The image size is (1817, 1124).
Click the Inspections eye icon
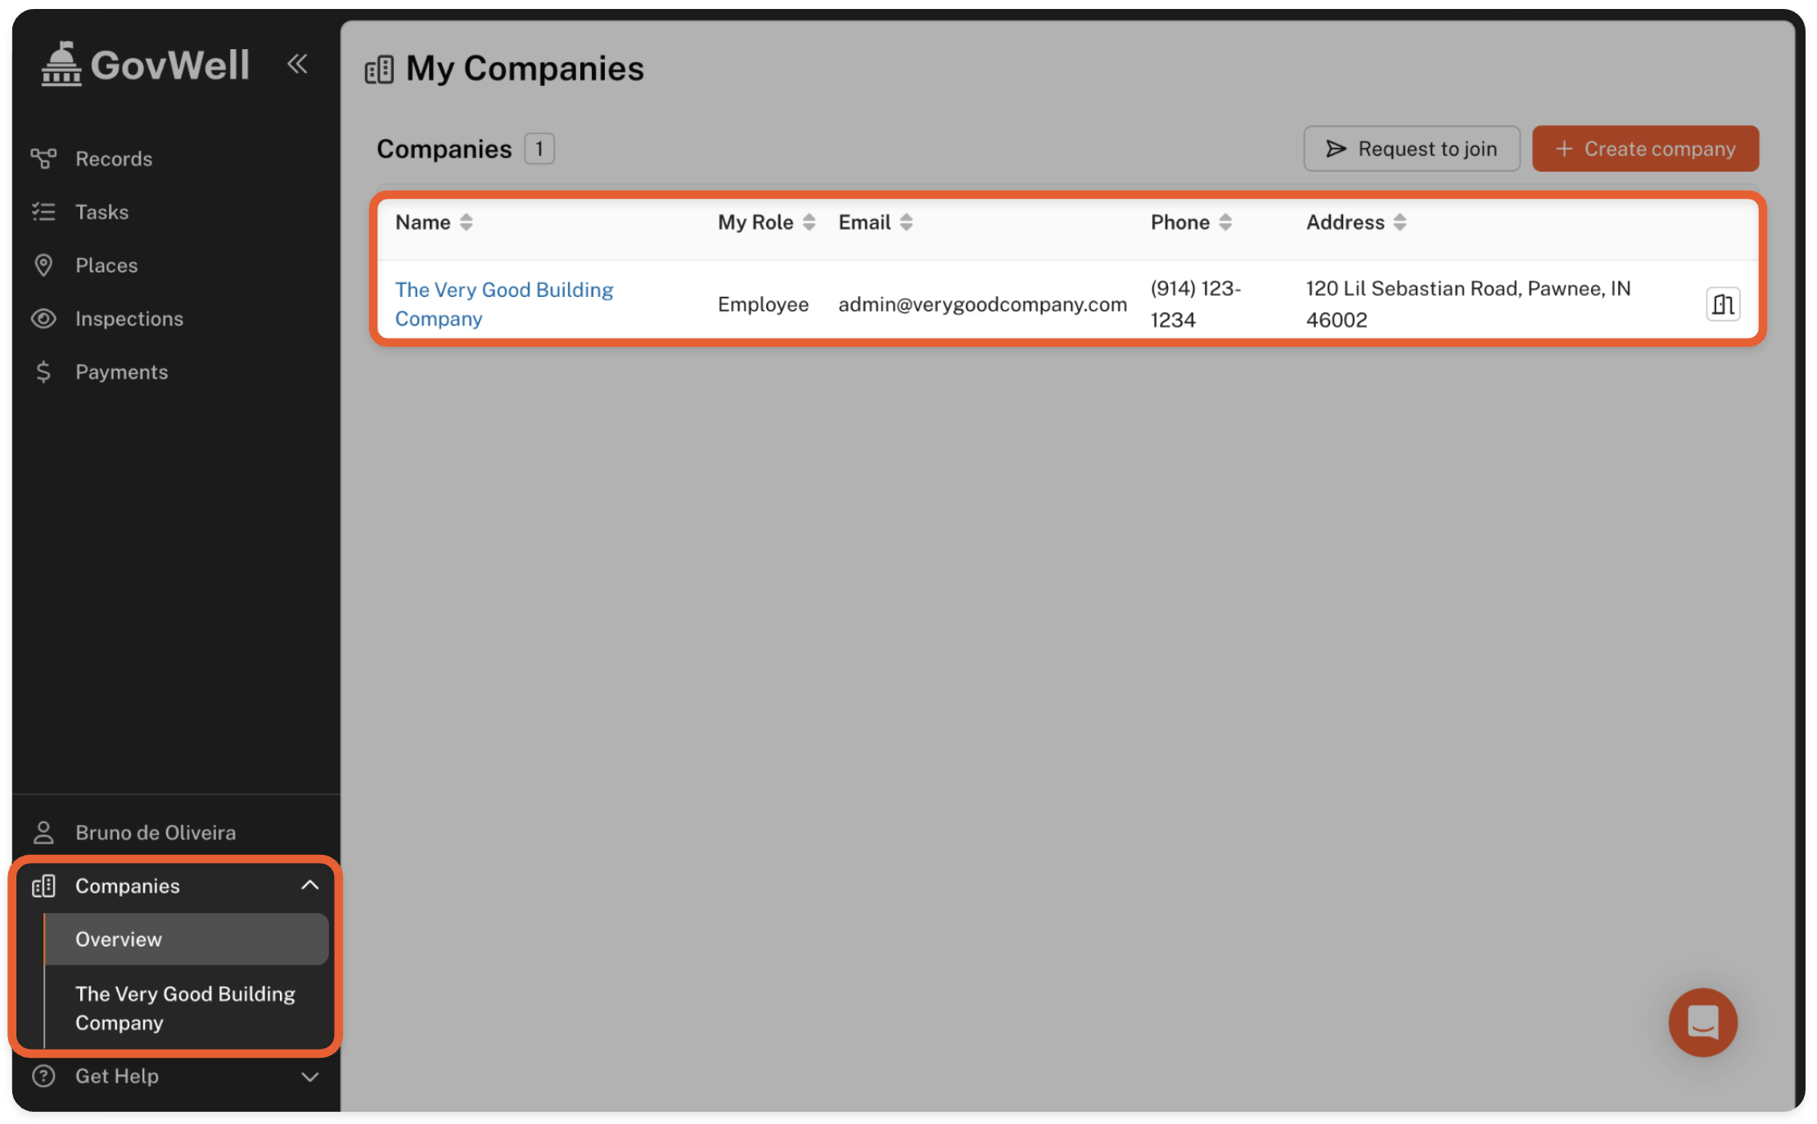43,318
